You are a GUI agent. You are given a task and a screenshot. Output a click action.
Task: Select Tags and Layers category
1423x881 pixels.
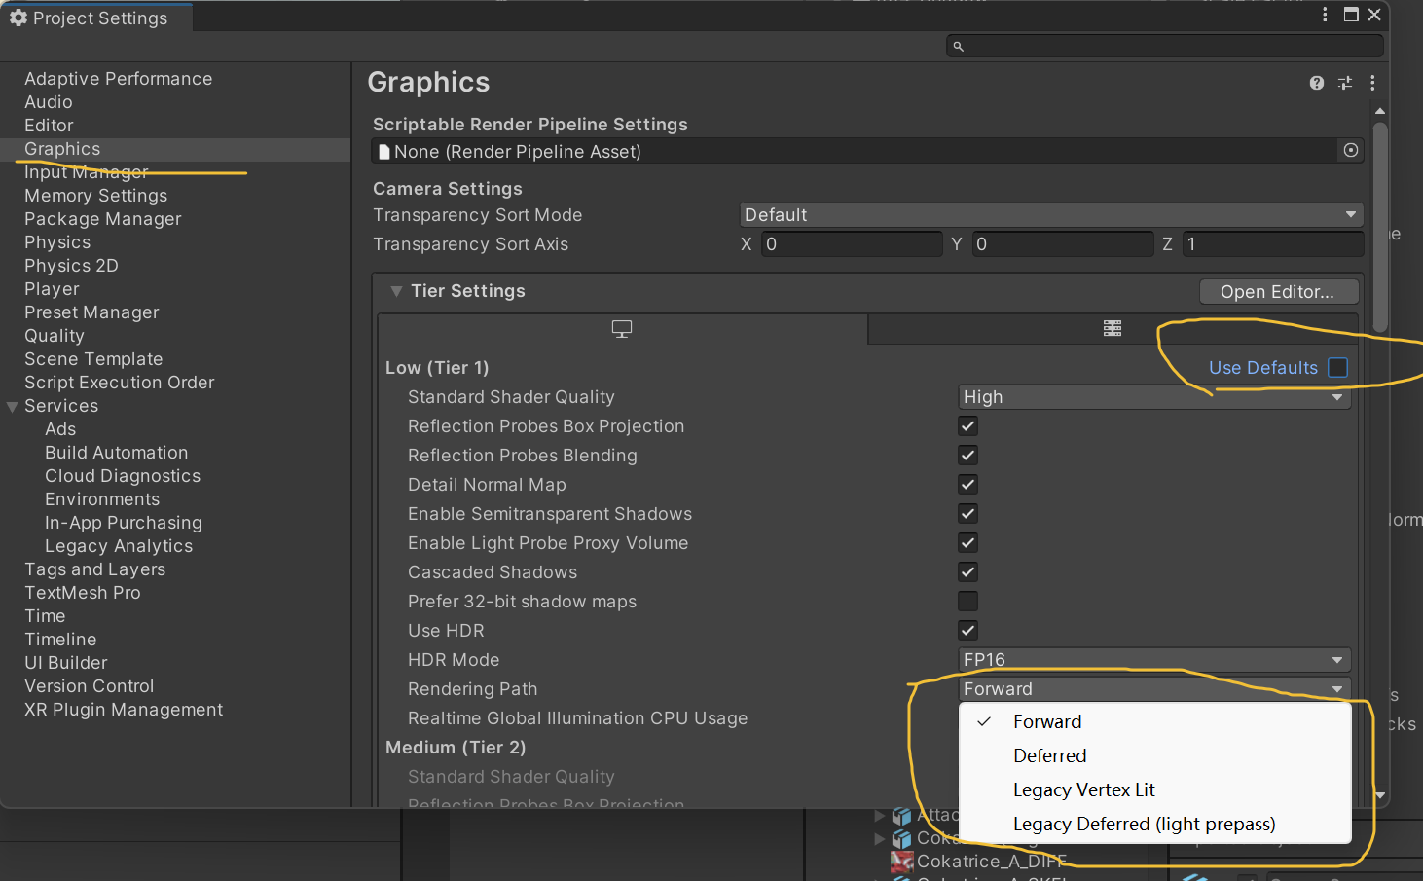(94, 569)
